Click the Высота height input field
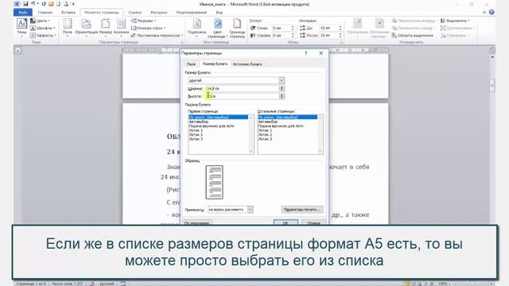The height and width of the screenshot is (286, 509). coord(243,96)
